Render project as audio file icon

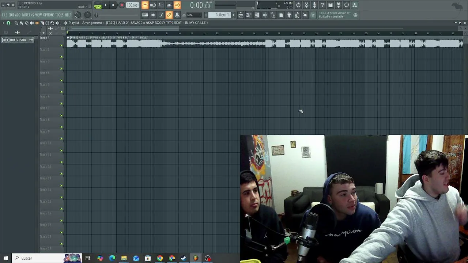point(339,5)
